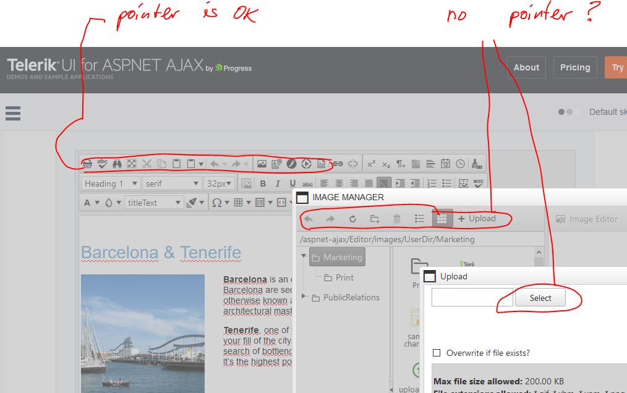
Task: Open Document Manager icon
Action: tap(276, 164)
